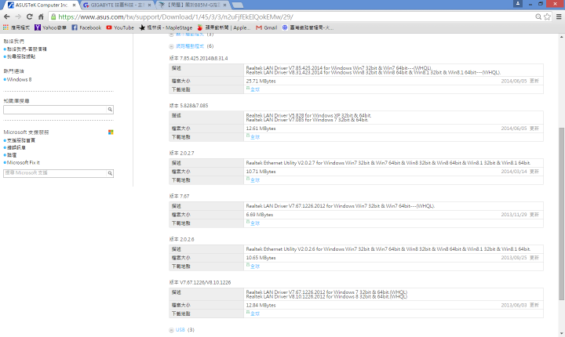Download the 10.71 MBytes Ethernet Utility global link
Image resolution: width=565 pixels, height=337 pixels.
point(255,180)
